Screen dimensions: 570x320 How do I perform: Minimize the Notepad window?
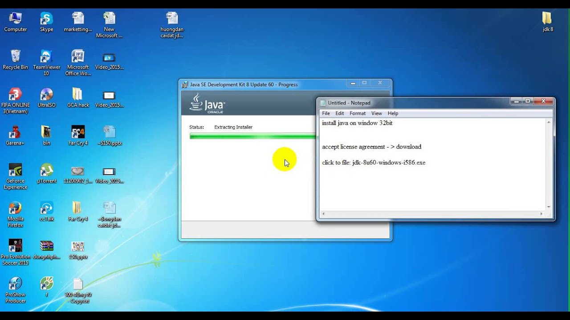point(516,101)
